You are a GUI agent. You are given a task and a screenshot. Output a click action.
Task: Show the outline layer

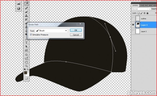tap(133, 19)
